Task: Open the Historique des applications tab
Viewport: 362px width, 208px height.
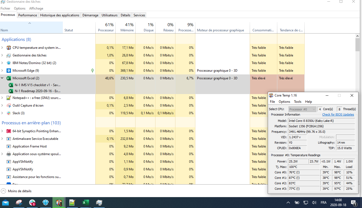Action: click(x=60, y=15)
